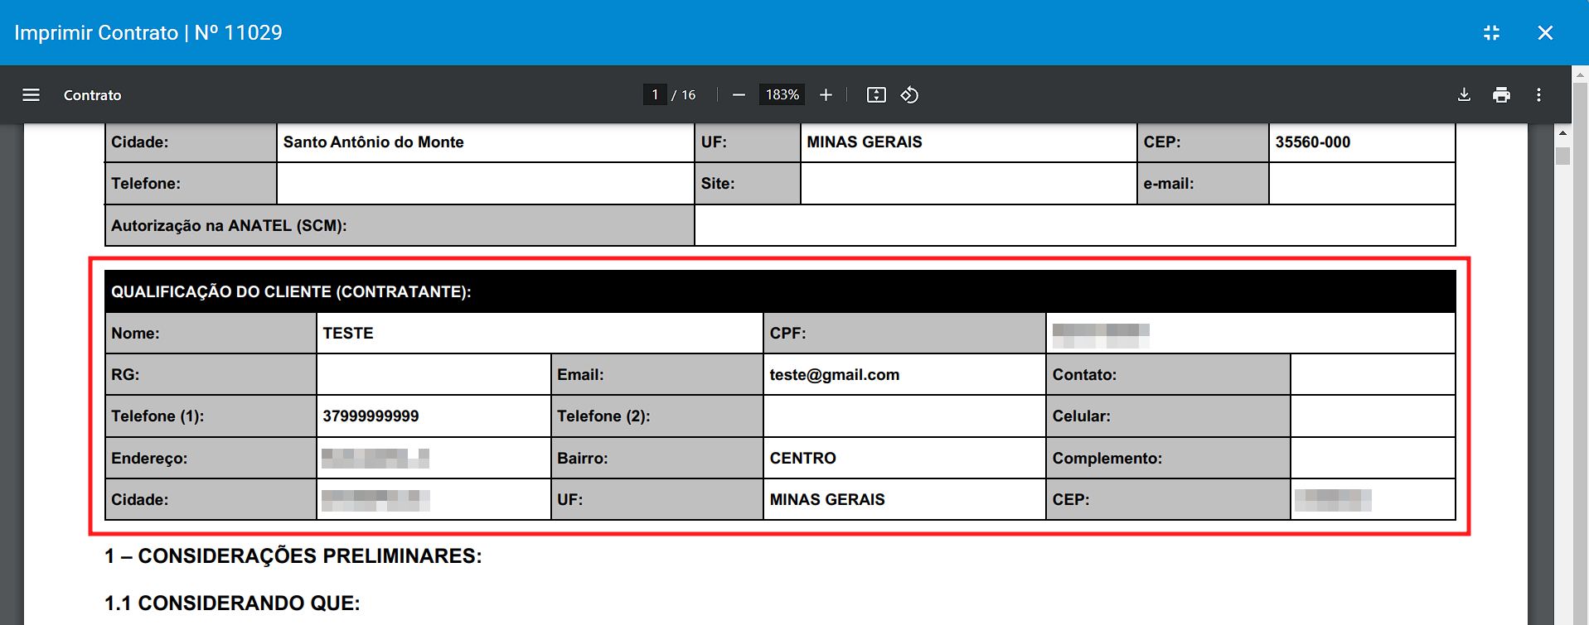Click the client UF value 'MINAS GERAIS'
Viewport: 1589px width, 625px height.
click(827, 500)
